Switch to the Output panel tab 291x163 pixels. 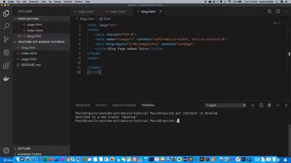pos(101,105)
